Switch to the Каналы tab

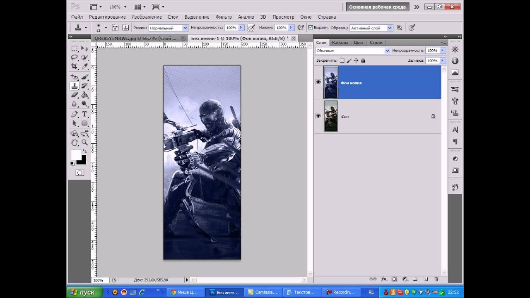coord(340,42)
